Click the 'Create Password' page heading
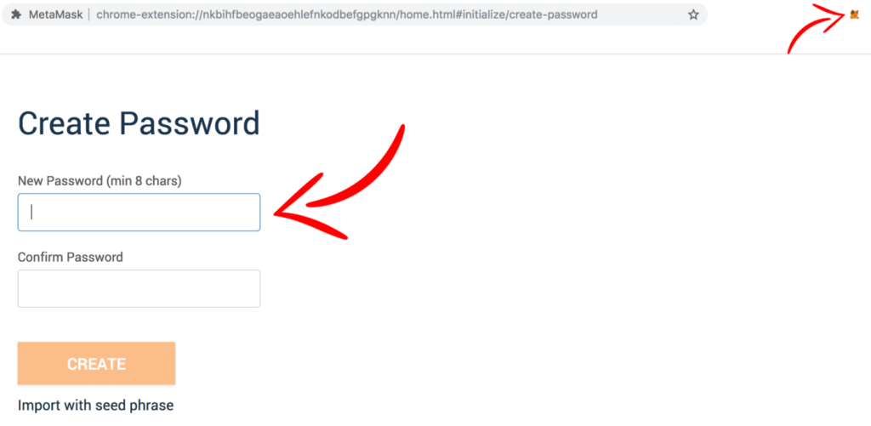This screenshot has height=426, width=871. pos(139,123)
